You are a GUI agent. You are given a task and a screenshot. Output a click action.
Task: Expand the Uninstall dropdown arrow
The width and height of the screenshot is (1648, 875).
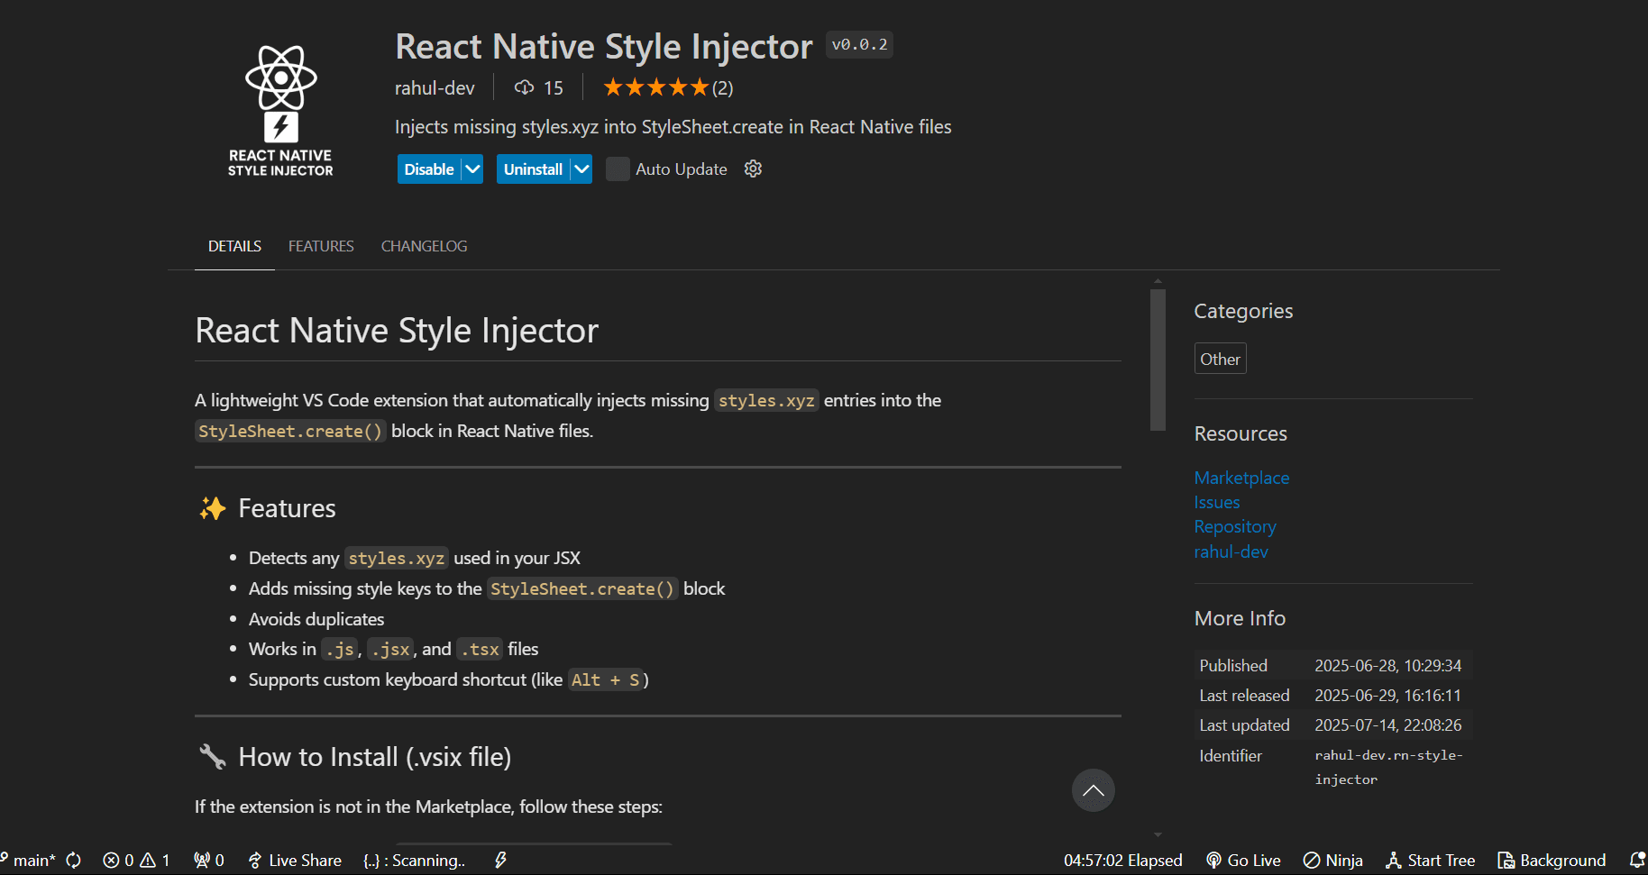click(x=581, y=169)
